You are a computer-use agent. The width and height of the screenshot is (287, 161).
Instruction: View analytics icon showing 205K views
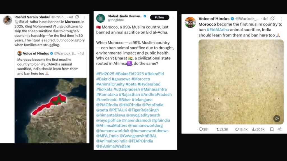[254, 129]
